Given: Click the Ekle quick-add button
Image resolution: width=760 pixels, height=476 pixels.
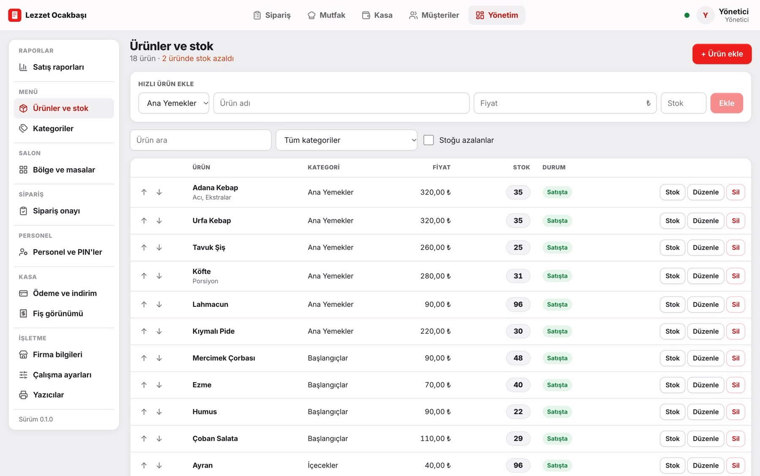Looking at the screenshot, I should click(x=727, y=103).
